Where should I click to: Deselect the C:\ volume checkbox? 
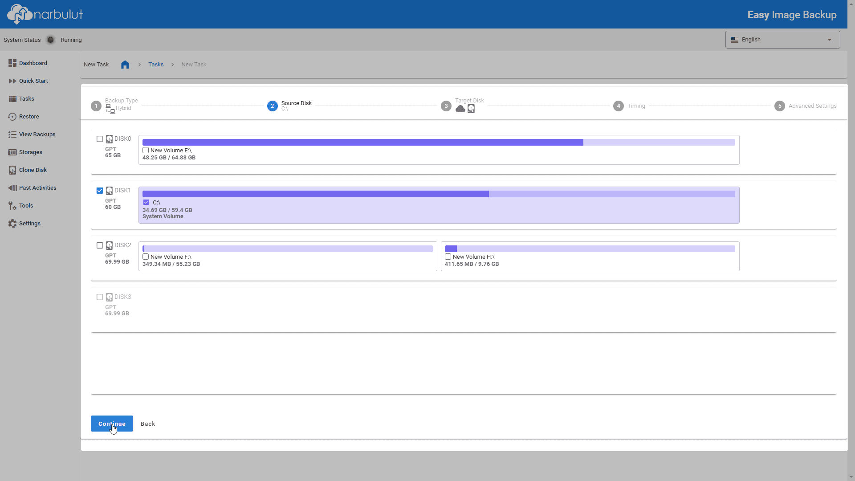146,202
